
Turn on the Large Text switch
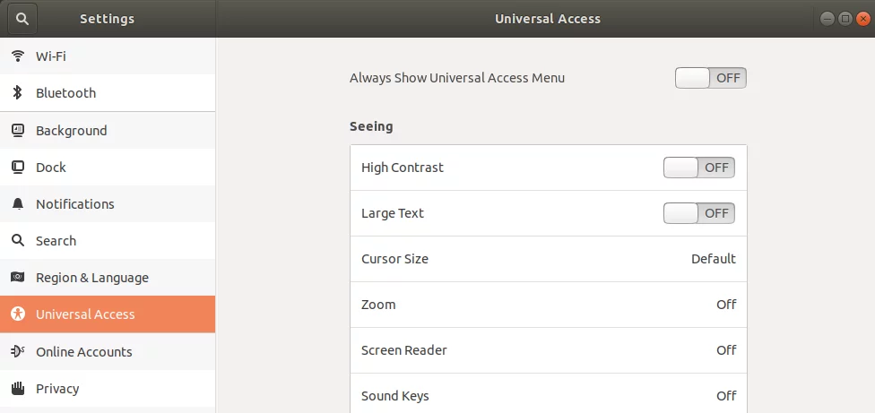tap(698, 213)
